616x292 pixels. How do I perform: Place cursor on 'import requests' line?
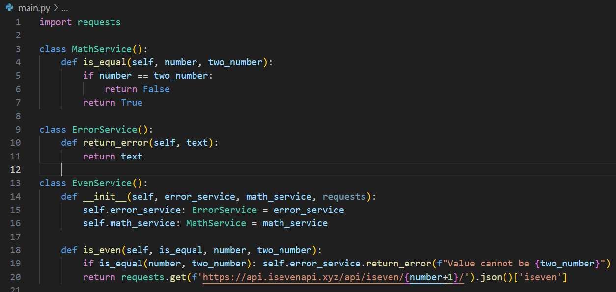80,22
